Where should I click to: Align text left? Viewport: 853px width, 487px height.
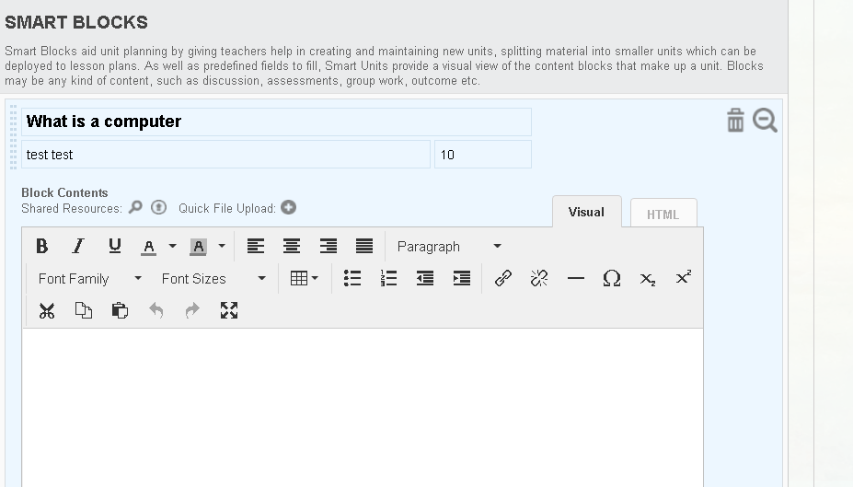pyautogui.click(x=255, y=247)
